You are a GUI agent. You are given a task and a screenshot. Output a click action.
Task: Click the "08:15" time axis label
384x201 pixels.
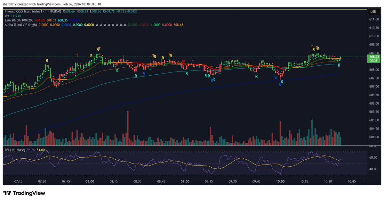[114, 181]
